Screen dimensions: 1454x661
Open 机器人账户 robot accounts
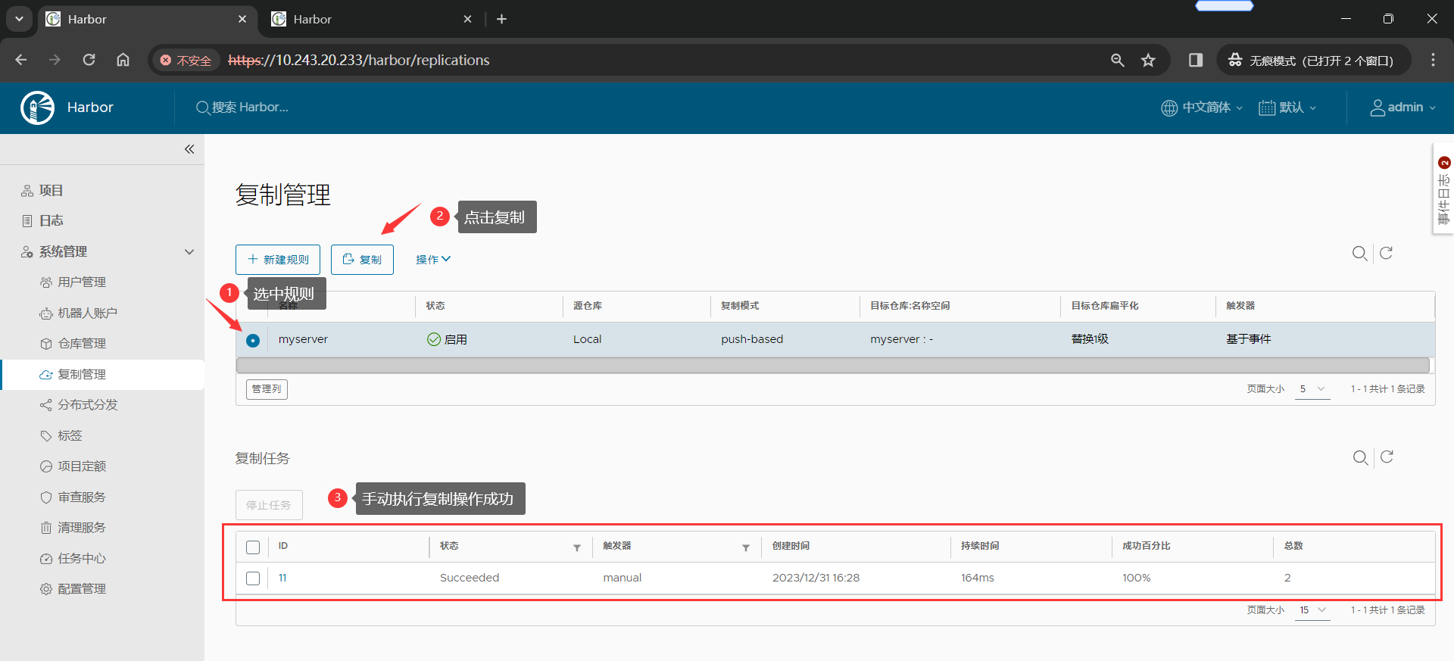tap(87, 313)
